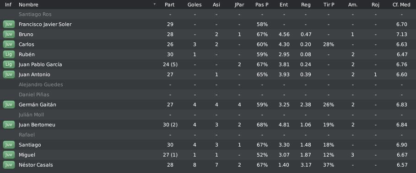
Task: Click the Tir P column header
Action: pos(329,5)
